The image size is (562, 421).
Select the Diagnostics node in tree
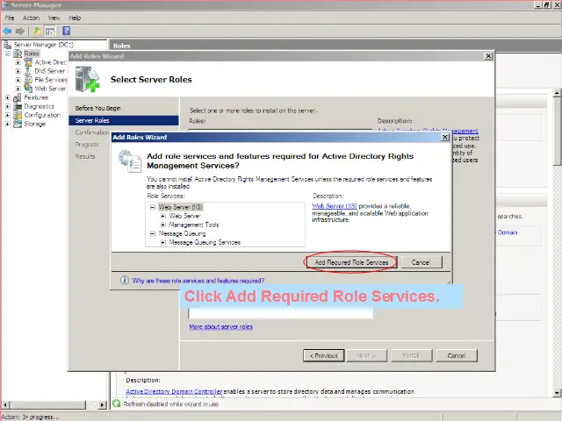point(39,106)
